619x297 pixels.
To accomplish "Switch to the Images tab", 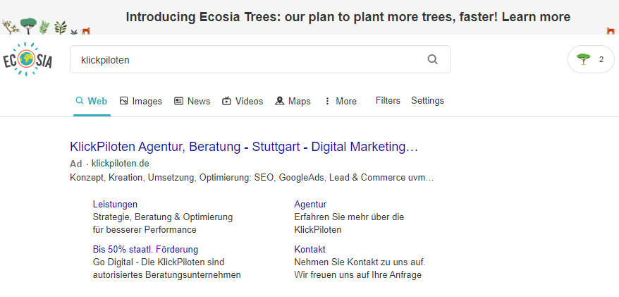I will tap(141, 101).
